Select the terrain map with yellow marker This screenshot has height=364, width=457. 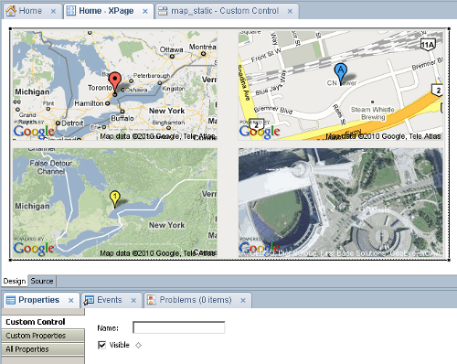(115, 202)
